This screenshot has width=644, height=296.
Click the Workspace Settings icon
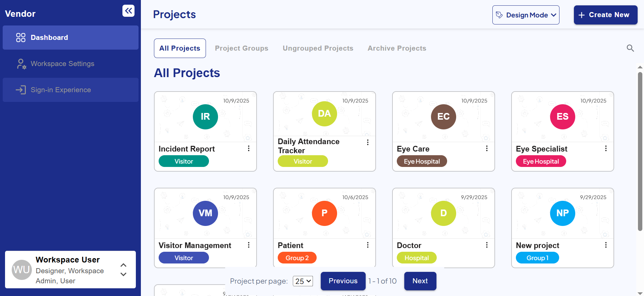pos(21,64)
